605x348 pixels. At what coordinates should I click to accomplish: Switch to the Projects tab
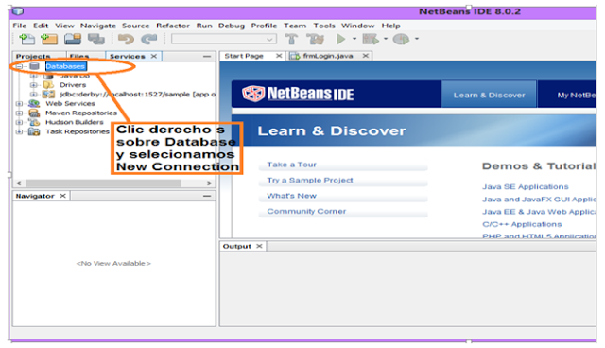click(x=33, y=57)
